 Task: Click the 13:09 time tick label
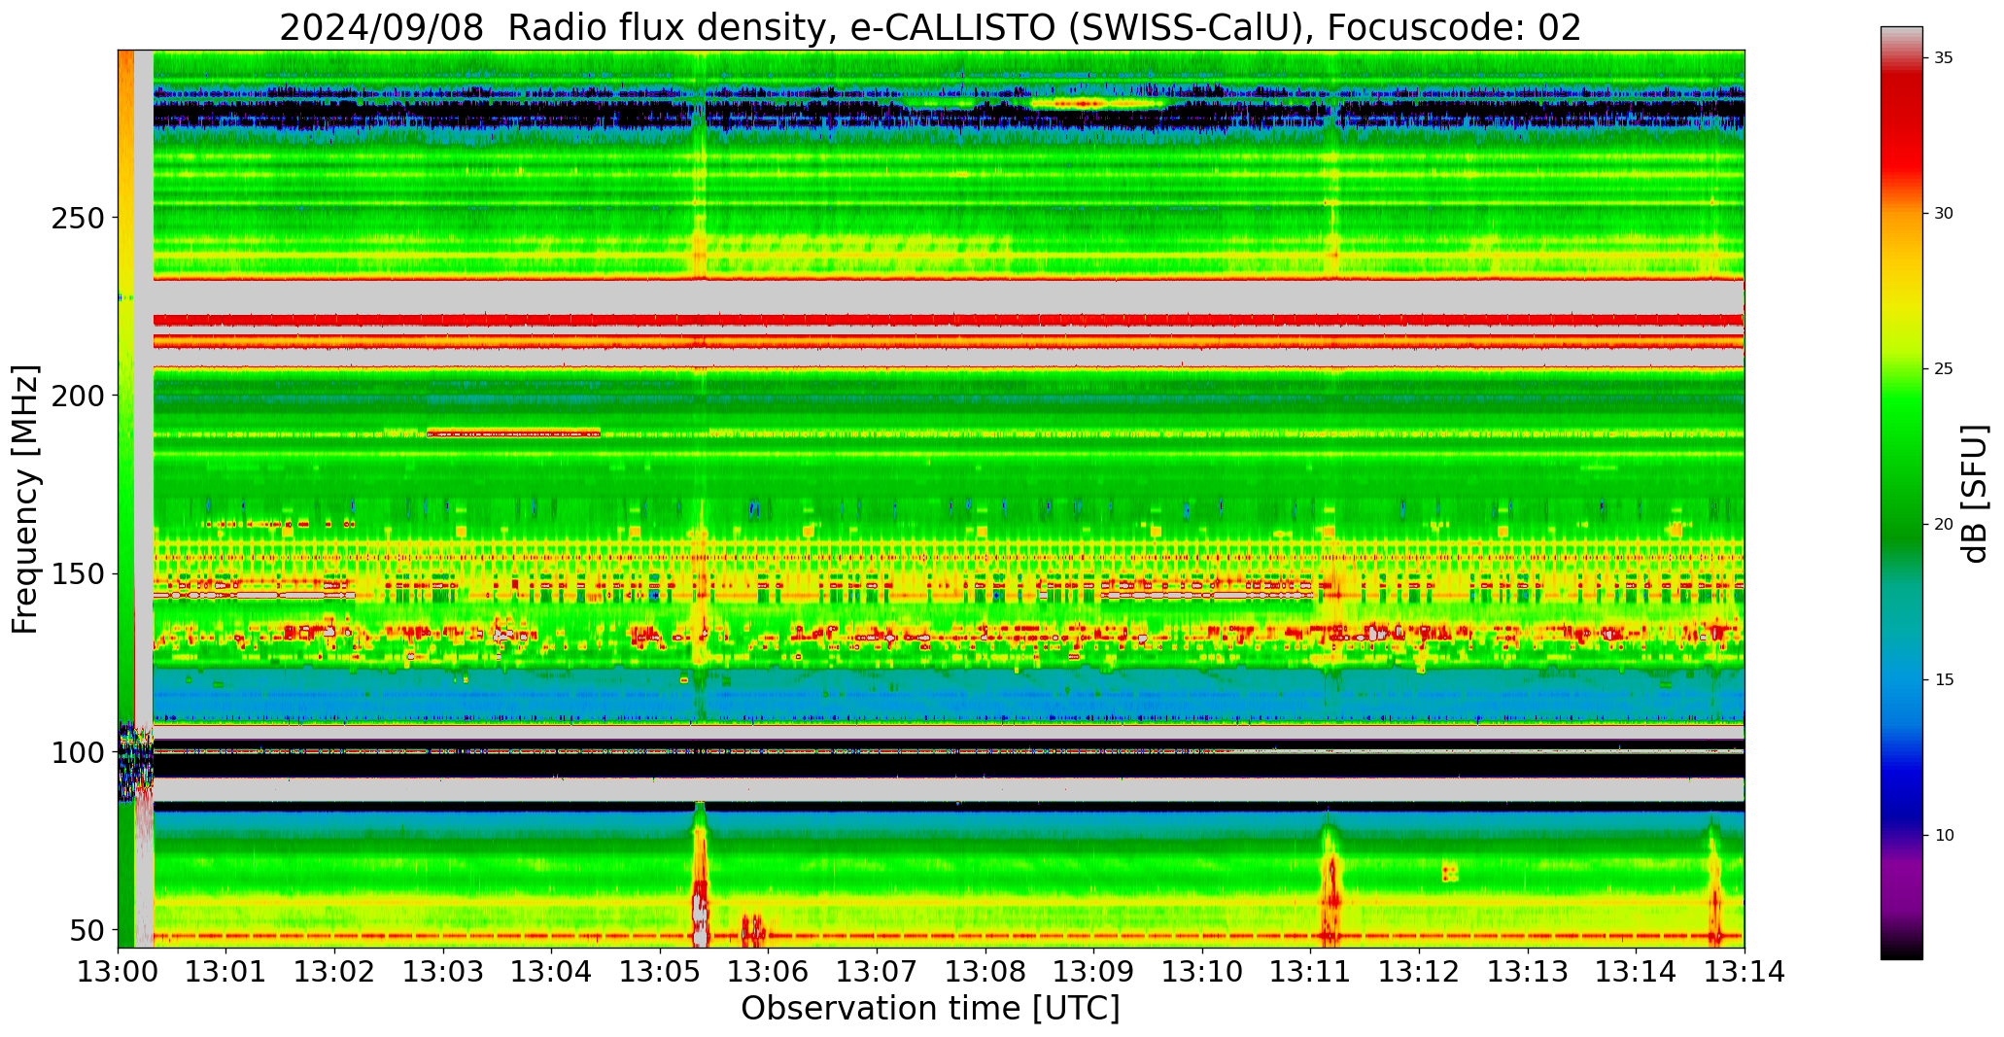pos(1094,972)
